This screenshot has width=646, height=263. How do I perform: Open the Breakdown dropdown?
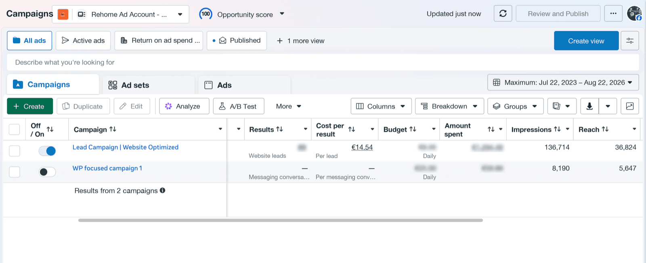pyautogui.click(x=449, y=106)
